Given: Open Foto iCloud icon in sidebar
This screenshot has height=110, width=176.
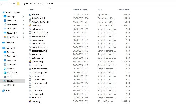Looking at the screenshot, I should click(5, 37).
